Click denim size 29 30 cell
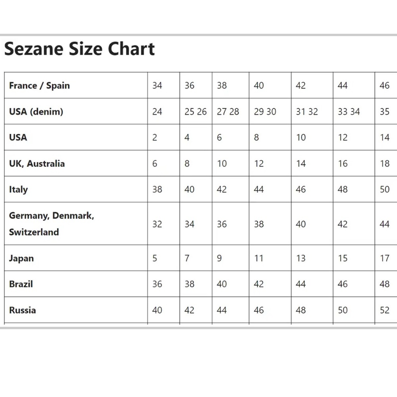397x397 pixels. [x=265, y=112]
